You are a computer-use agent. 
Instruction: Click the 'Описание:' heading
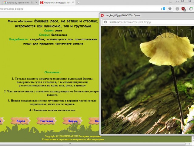pos(52,72)
